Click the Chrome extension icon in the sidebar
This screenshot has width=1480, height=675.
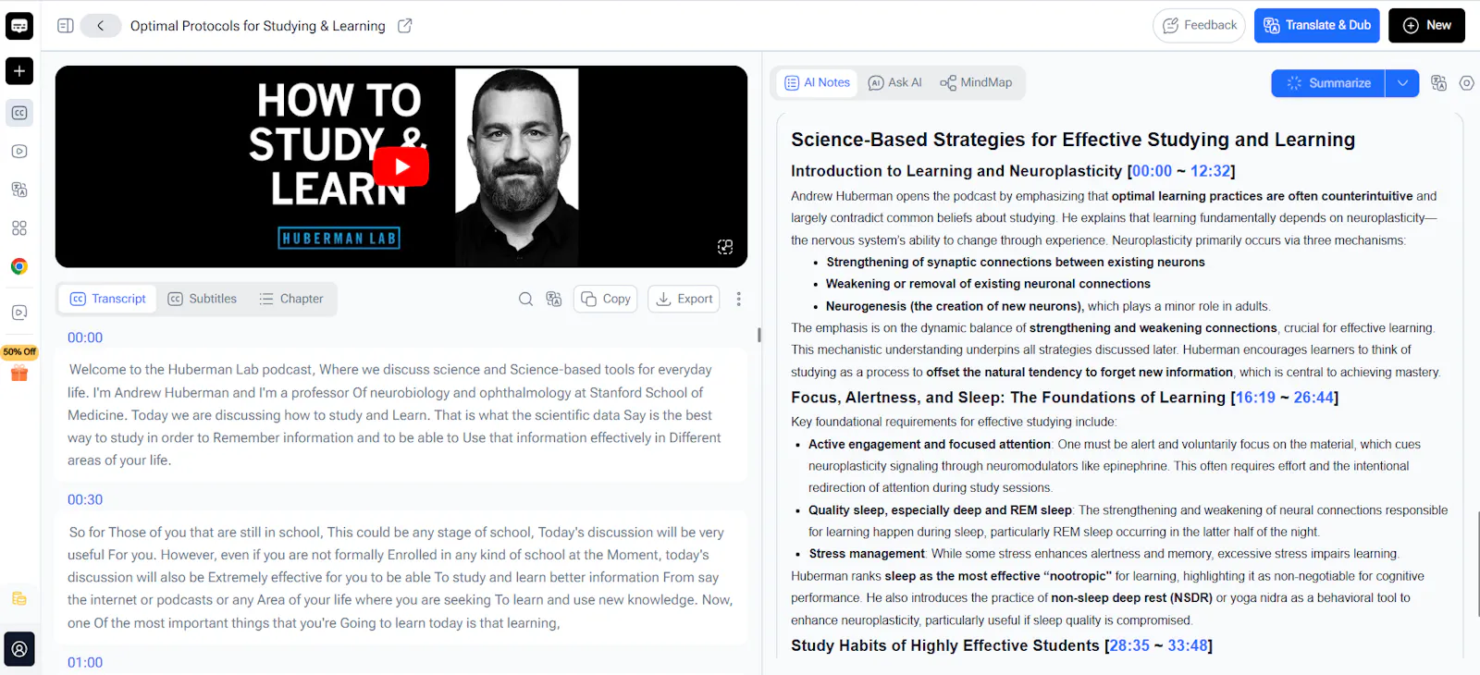click(x=19, y=266)
